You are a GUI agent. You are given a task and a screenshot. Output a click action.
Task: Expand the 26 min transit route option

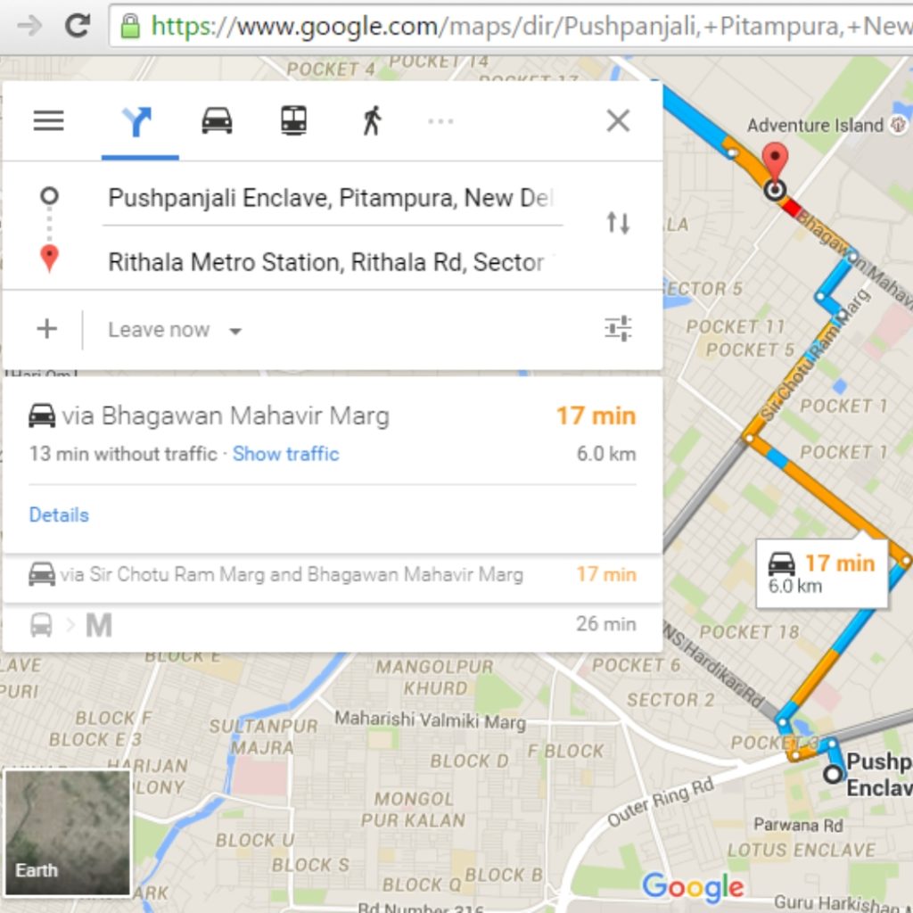pos(330,624)
